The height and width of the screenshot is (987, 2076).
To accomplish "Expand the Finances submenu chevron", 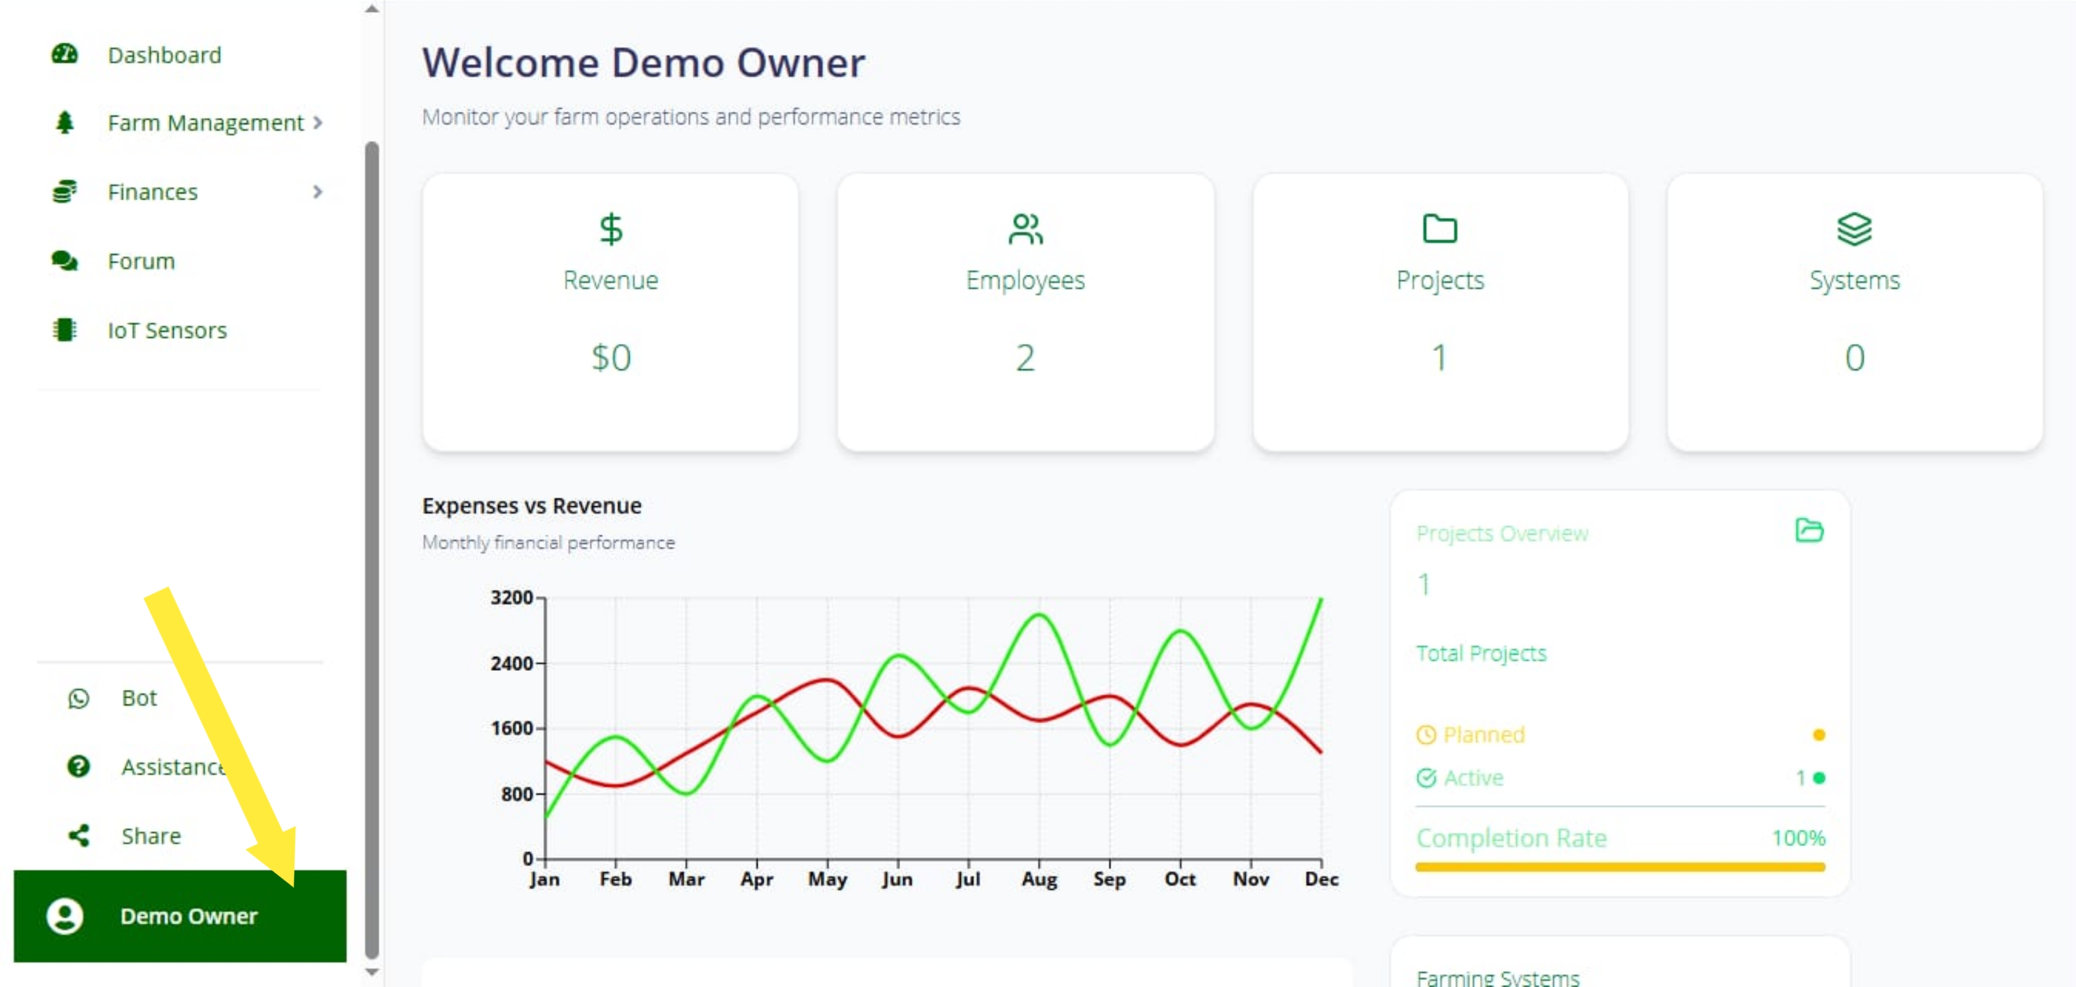I will [x=317, y=192].
